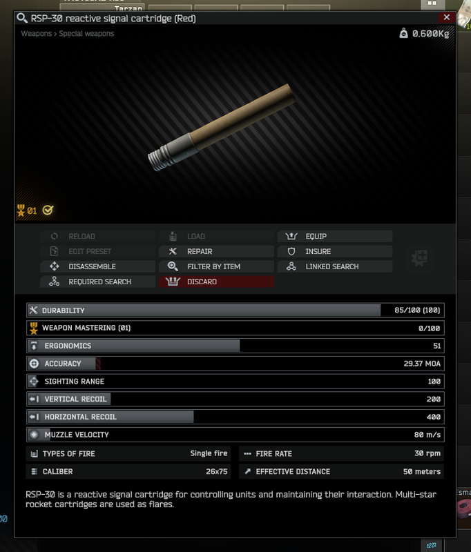Click the magnifier icon in the title bar
Screen dimensions: 471x552
pos(22,18)
